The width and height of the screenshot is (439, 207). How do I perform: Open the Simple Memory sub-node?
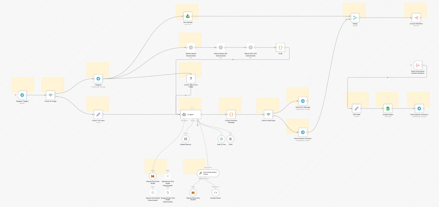click(x=186, y=139)
